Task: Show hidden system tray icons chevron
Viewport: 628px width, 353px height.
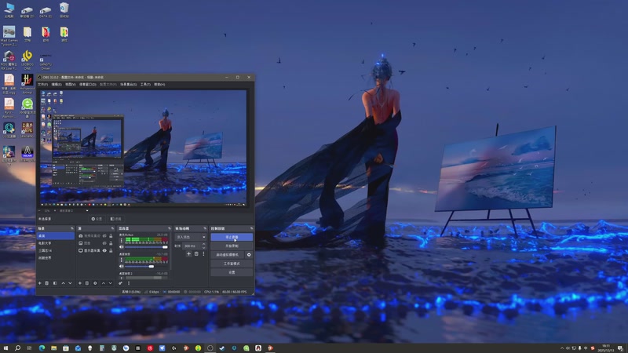Action: (x=562, y=348)
